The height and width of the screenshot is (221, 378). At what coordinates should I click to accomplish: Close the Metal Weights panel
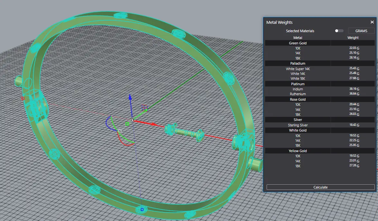tap(372, 22)
